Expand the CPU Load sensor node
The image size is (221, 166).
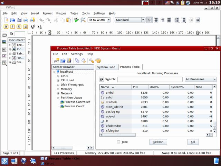58,80
